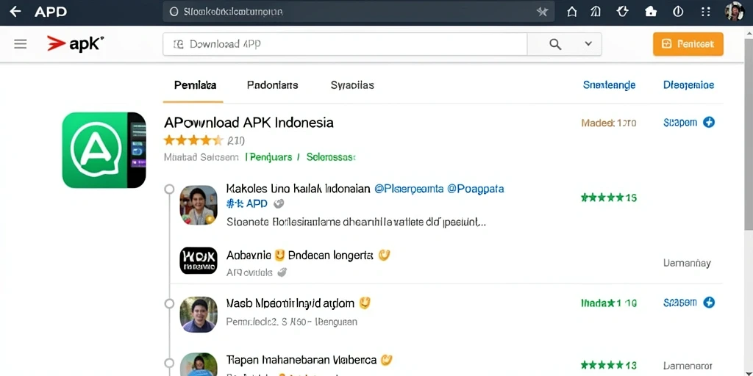The width and height of the screenshot is (753, 376).
Task: Open the home outline icon in browser toolbar
Action: (x=571, y=12)
